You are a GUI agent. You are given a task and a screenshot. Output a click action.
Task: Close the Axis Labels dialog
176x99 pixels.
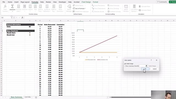[x=156, y=60]
